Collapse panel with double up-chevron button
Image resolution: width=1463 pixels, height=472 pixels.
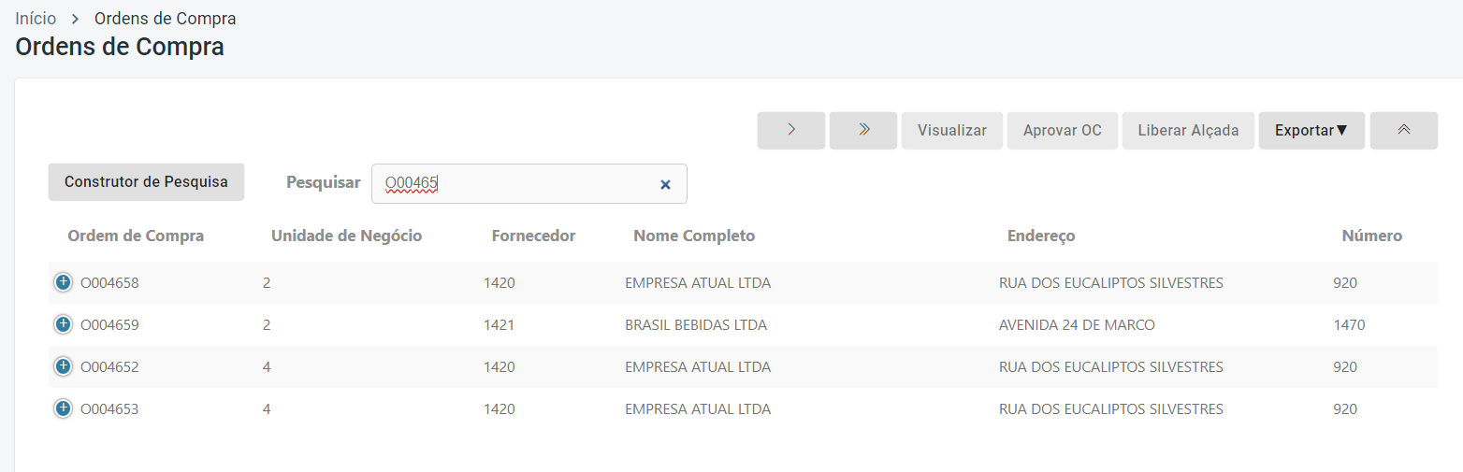[x=1403, y=130]
